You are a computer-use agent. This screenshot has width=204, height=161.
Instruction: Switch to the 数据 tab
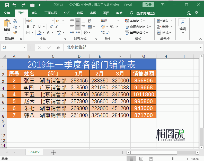click(x=80, y=13)
